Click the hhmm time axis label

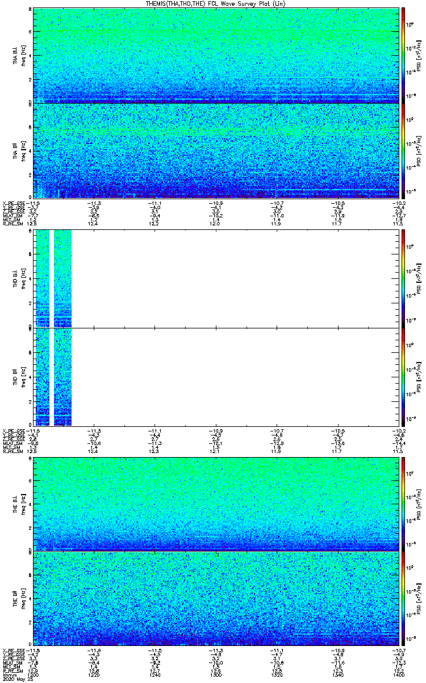tap(9, 674)
